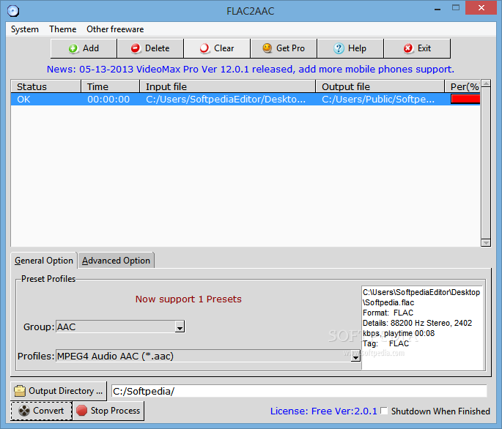Click the 'Format: FLAC' info line
Image resolution: width=502 pixels, height=429 pixels.
[388, 313]
